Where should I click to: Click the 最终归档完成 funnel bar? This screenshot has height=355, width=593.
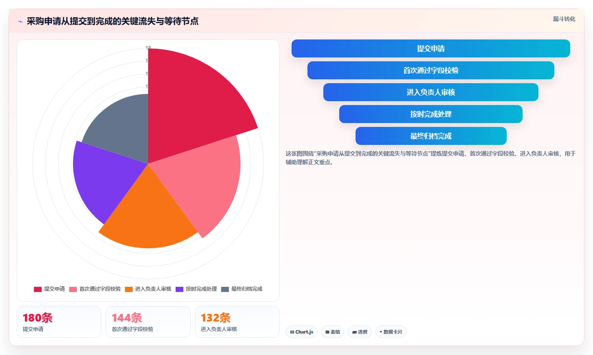[431, 136]
